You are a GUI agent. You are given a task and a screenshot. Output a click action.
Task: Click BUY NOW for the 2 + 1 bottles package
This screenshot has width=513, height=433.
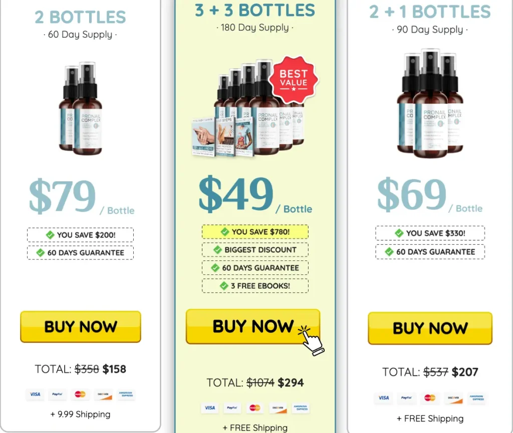click(x=430, y=328)
